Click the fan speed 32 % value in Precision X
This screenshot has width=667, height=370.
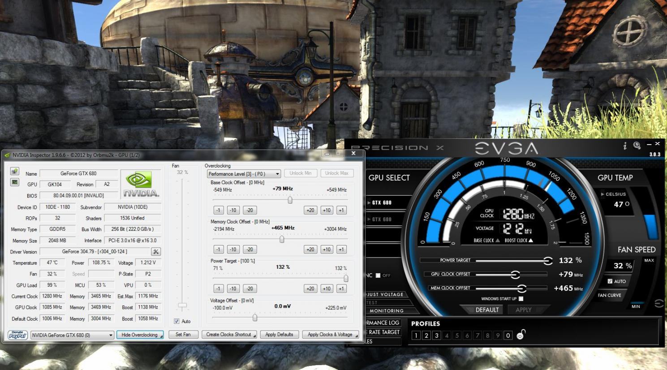[622, 266]
